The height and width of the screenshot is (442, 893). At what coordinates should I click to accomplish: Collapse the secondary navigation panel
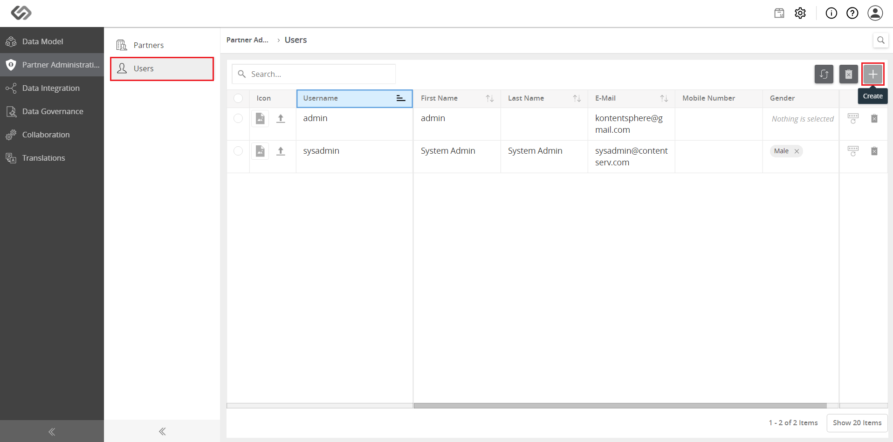(x=162, y=431)
